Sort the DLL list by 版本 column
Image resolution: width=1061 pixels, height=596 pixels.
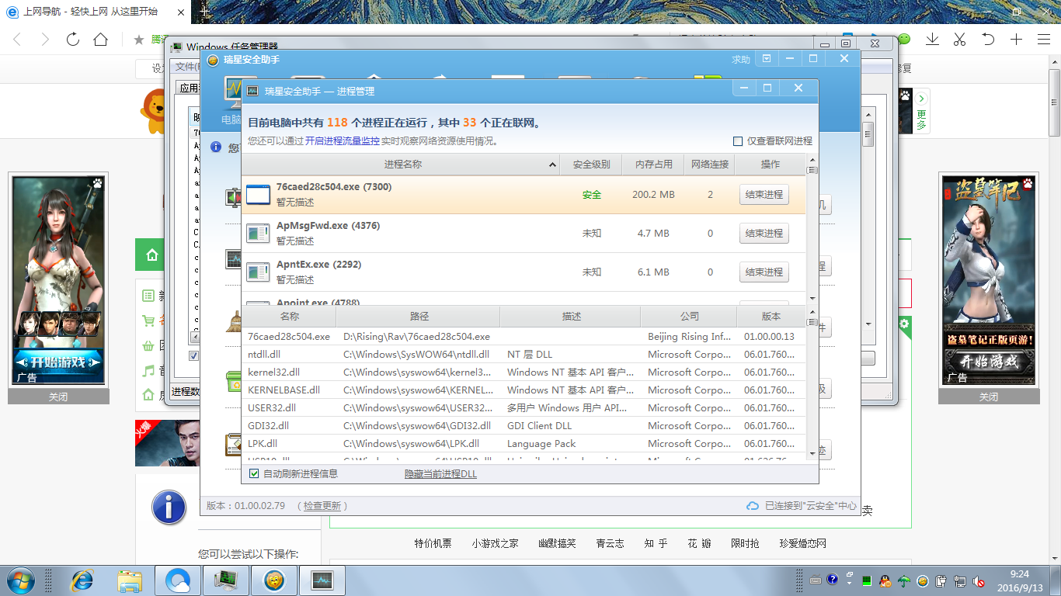click(771, 317)
